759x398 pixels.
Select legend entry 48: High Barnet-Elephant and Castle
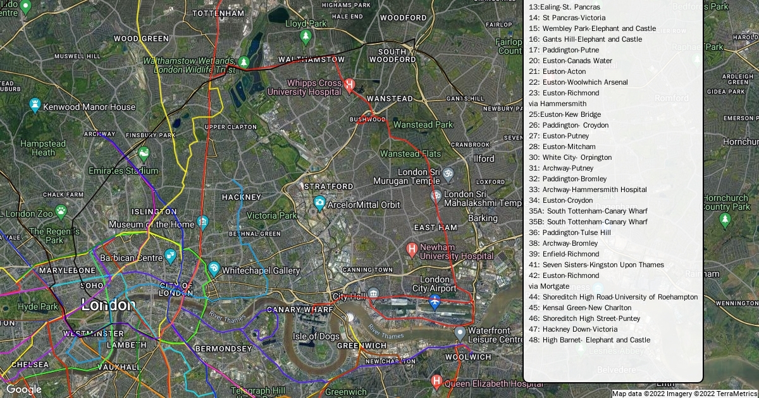(589, 340)
